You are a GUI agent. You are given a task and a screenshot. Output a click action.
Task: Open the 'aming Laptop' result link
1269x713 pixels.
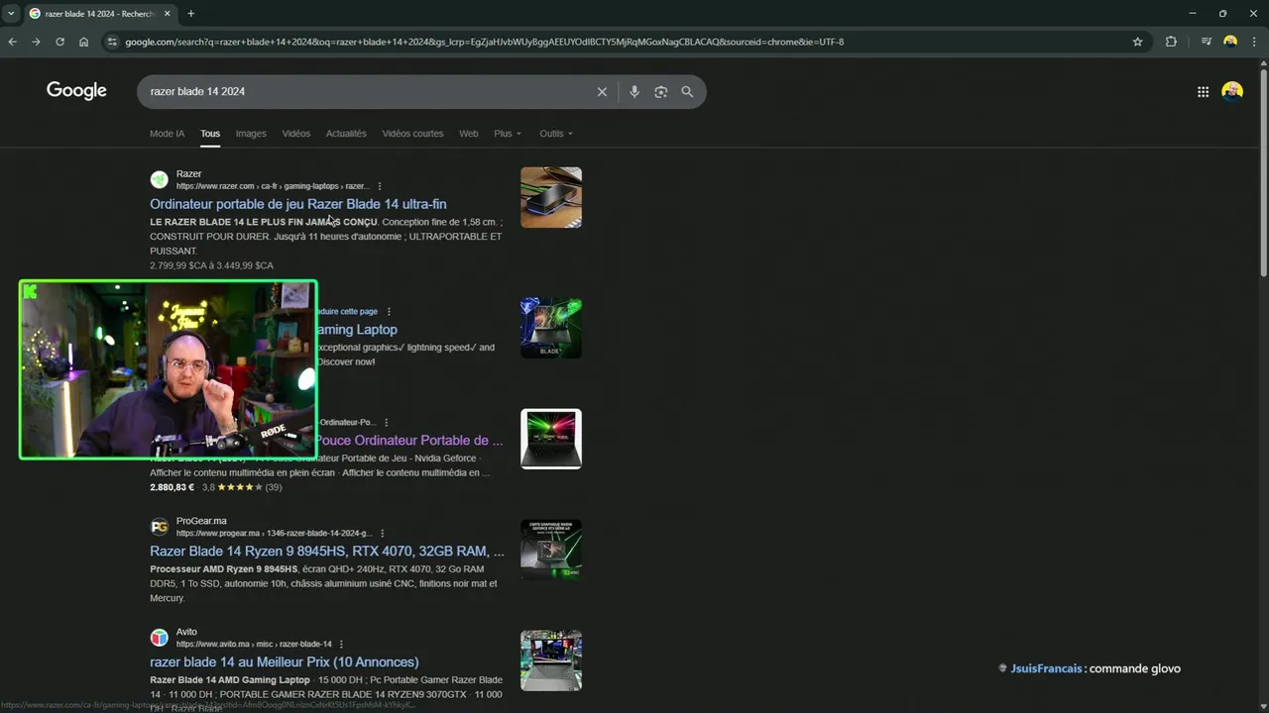pos(357,329)
